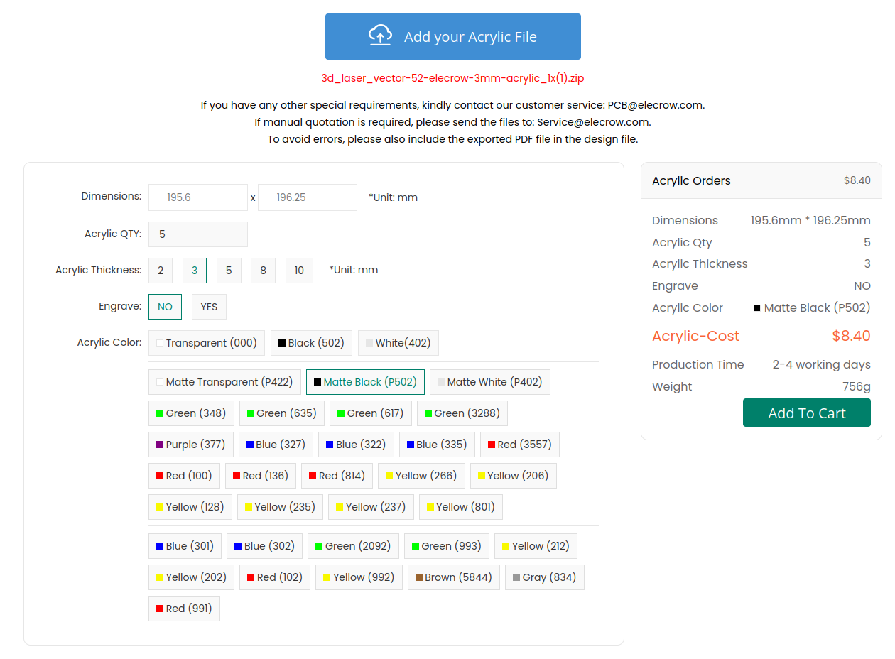Pick Matte Black (P502) color
Screen dimensions: 895x659
[x=365, y=382]
